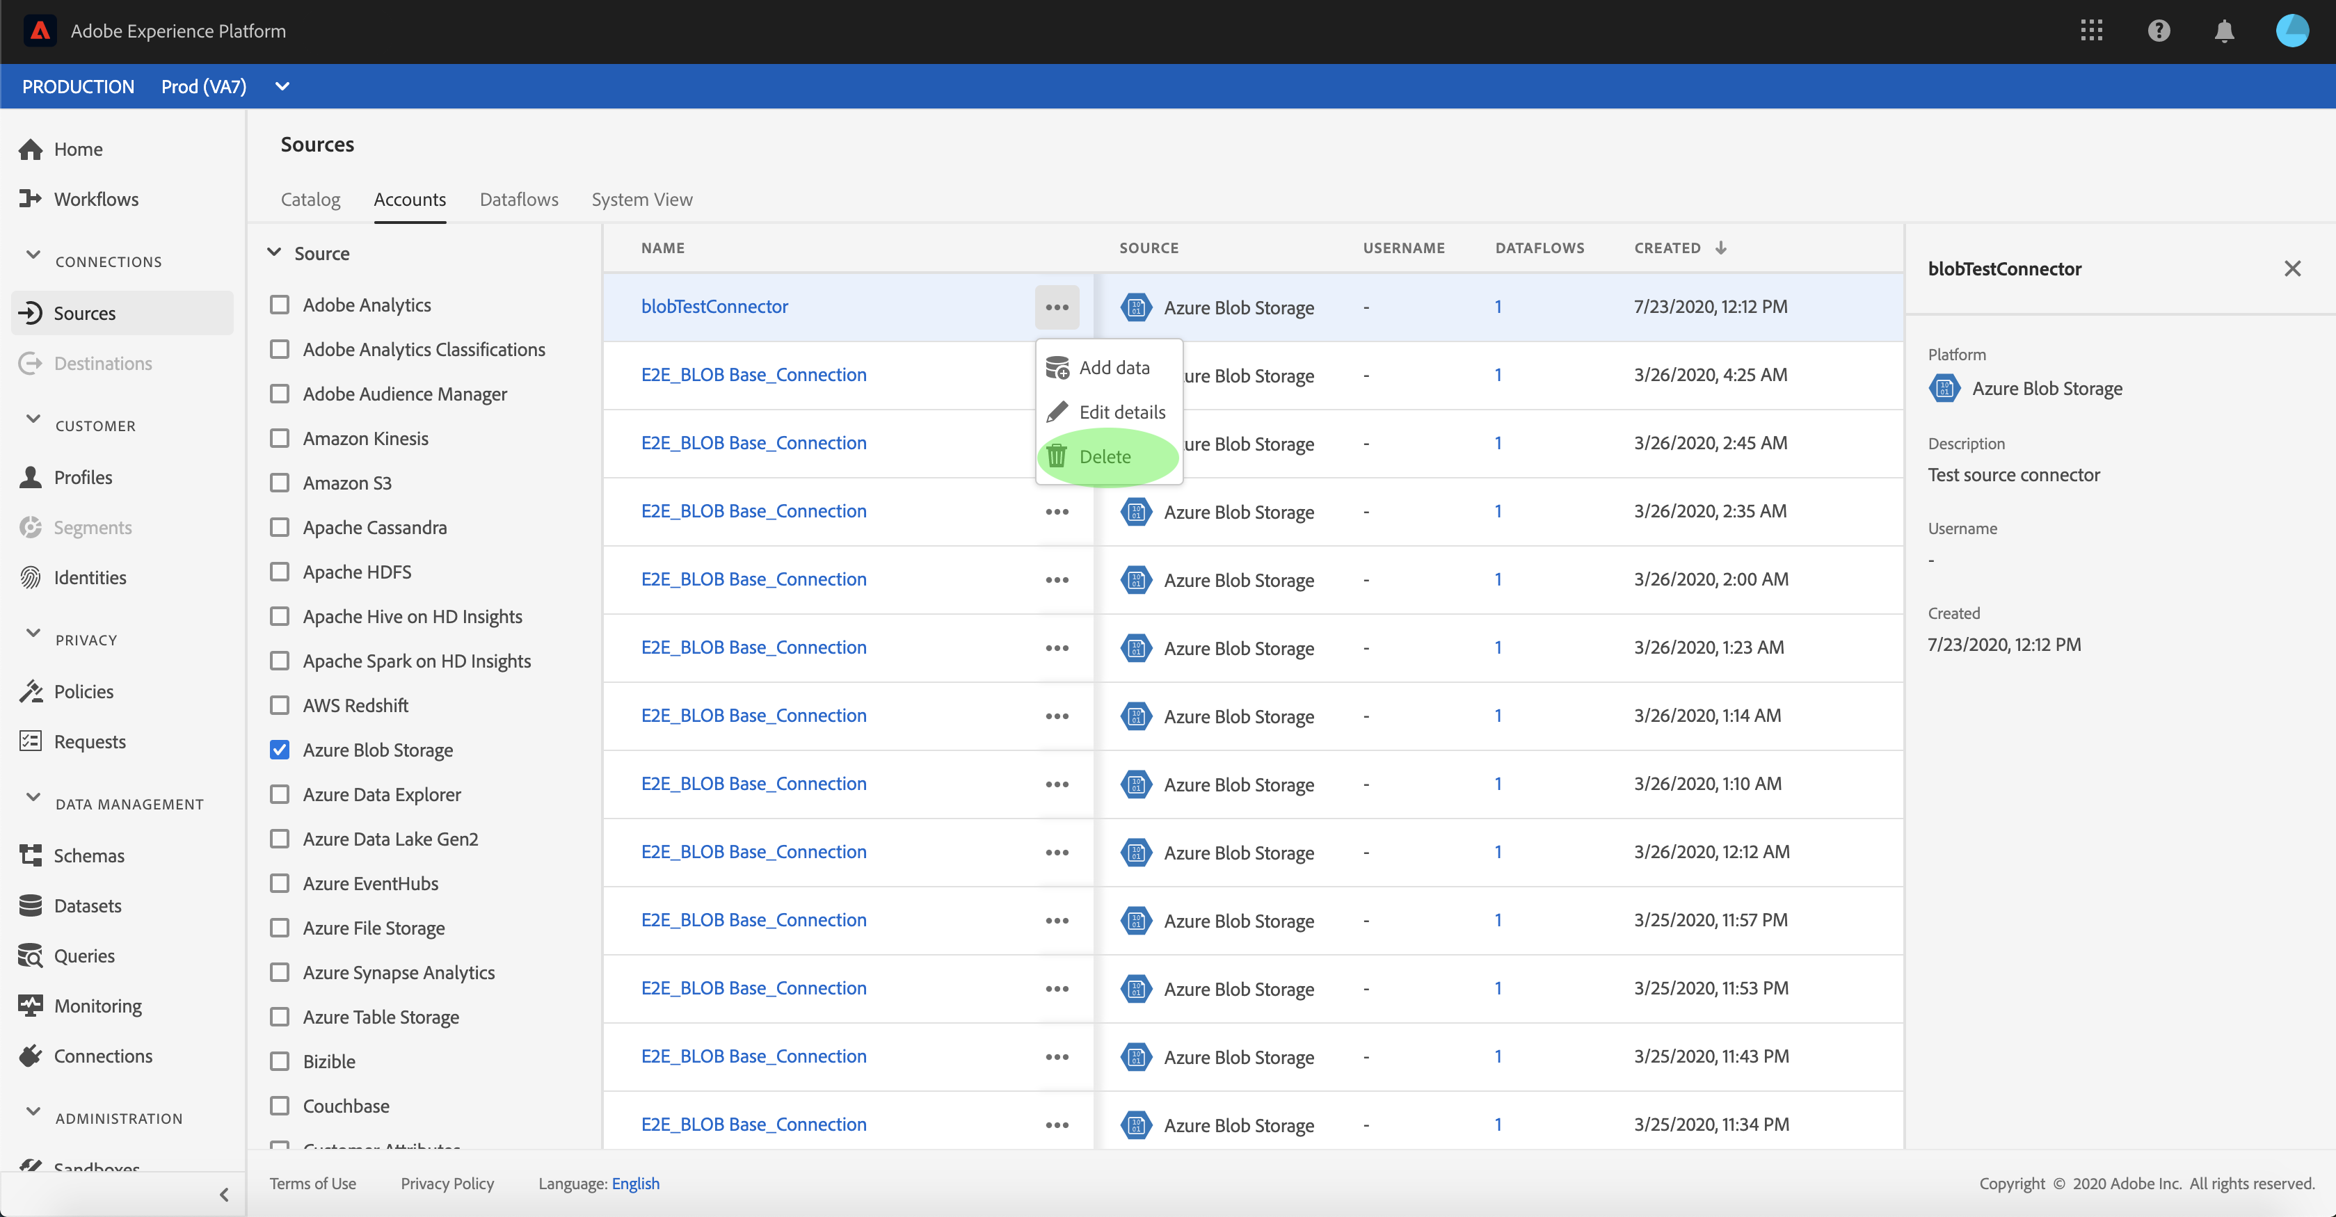Sort by the CREATED column header
The height and width of the screenshot is (1217, 2336).
click(1667, 248)
